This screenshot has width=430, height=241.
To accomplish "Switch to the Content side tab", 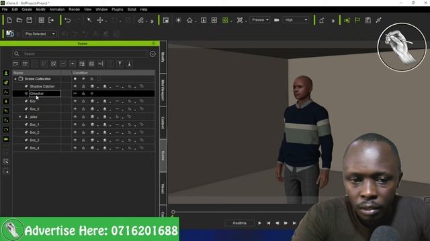I will (x=163, y=123).
